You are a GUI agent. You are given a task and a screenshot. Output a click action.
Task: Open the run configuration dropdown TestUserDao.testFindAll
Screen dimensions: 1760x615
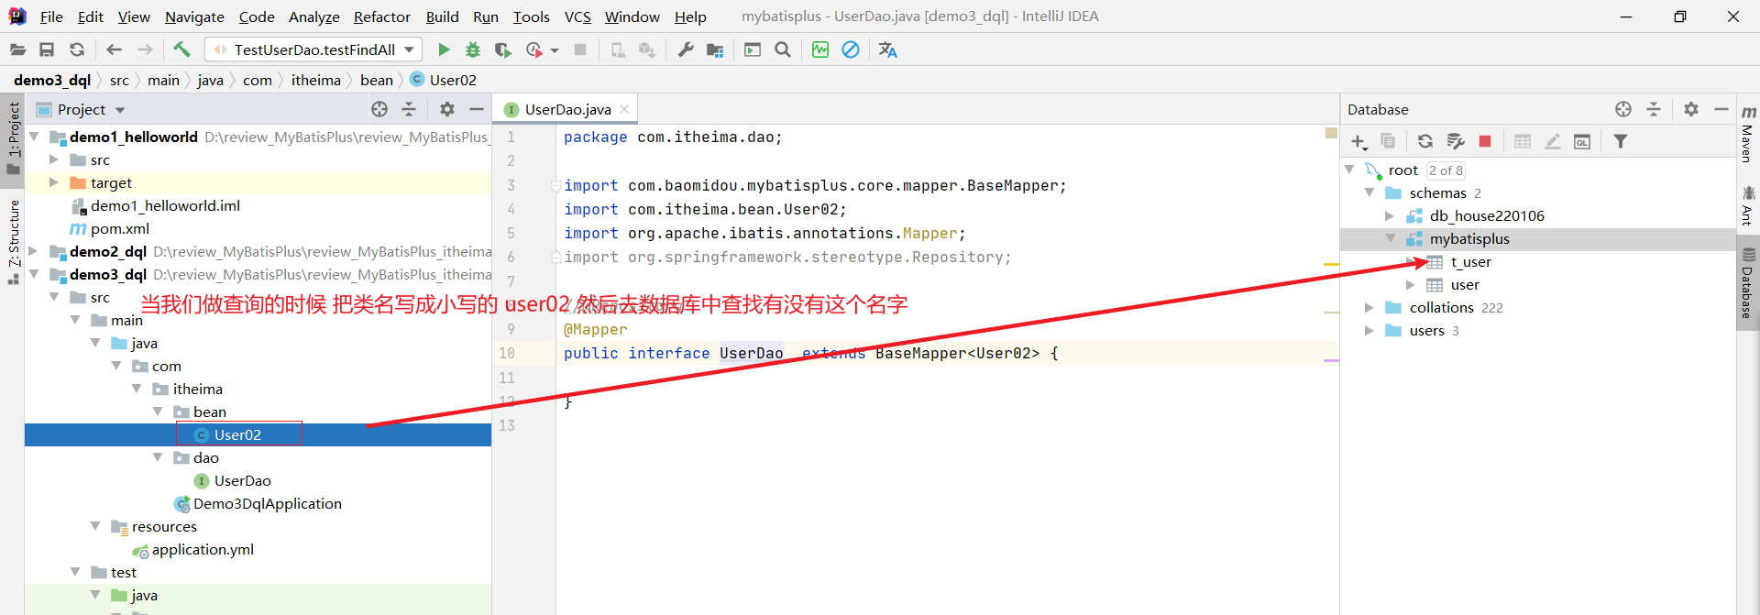point(313,49)
